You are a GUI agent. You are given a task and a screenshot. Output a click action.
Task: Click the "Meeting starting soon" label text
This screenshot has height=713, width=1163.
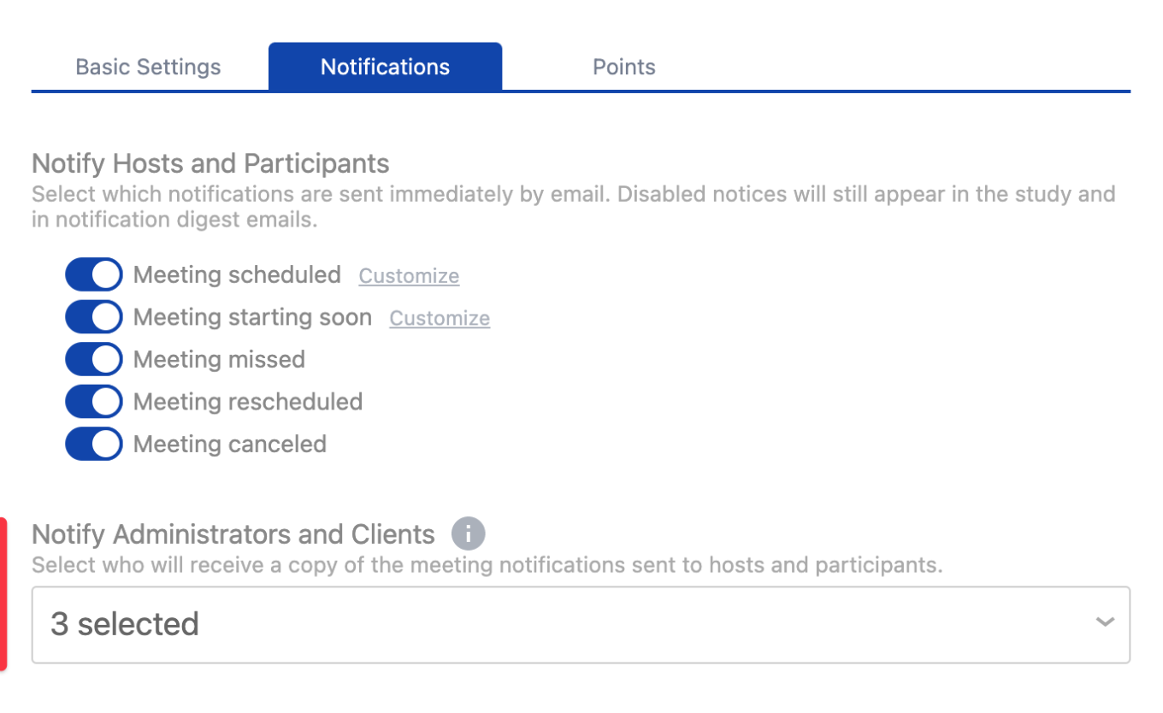252,317
